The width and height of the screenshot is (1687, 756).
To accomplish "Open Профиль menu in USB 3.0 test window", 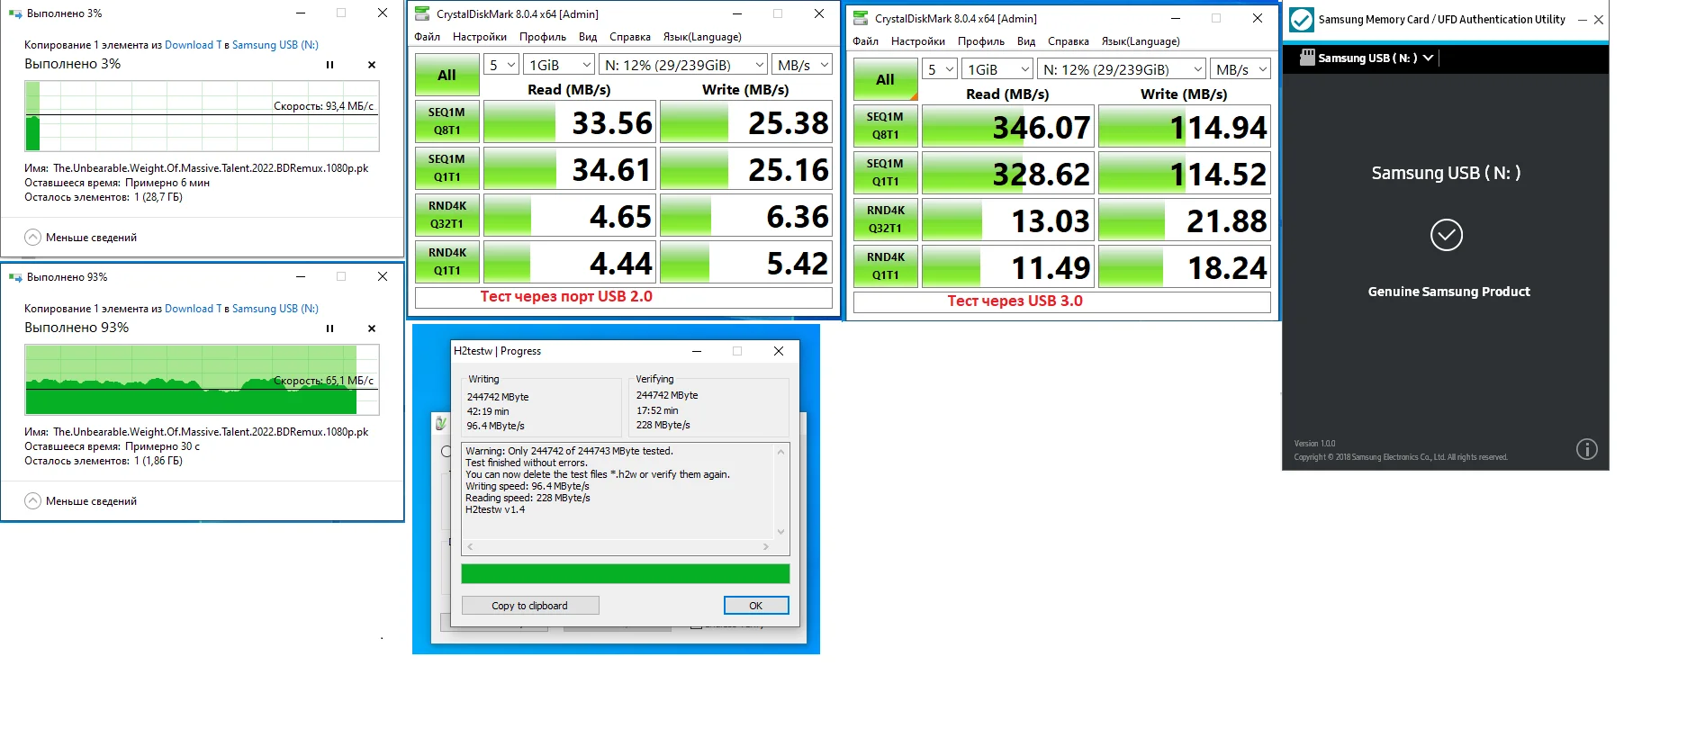I will pos(981,41).
